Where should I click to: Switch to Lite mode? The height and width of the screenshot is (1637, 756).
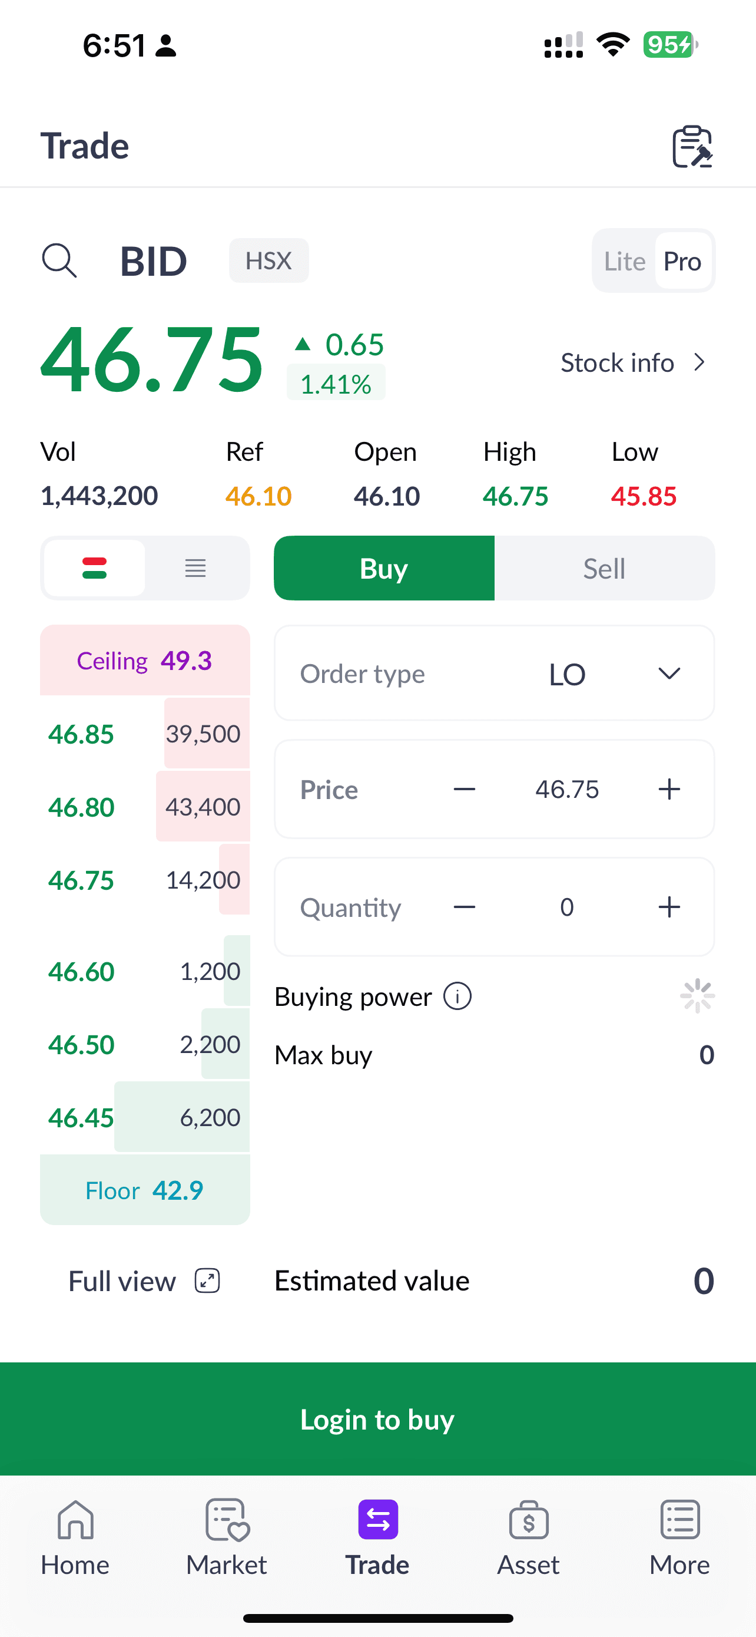624,261
